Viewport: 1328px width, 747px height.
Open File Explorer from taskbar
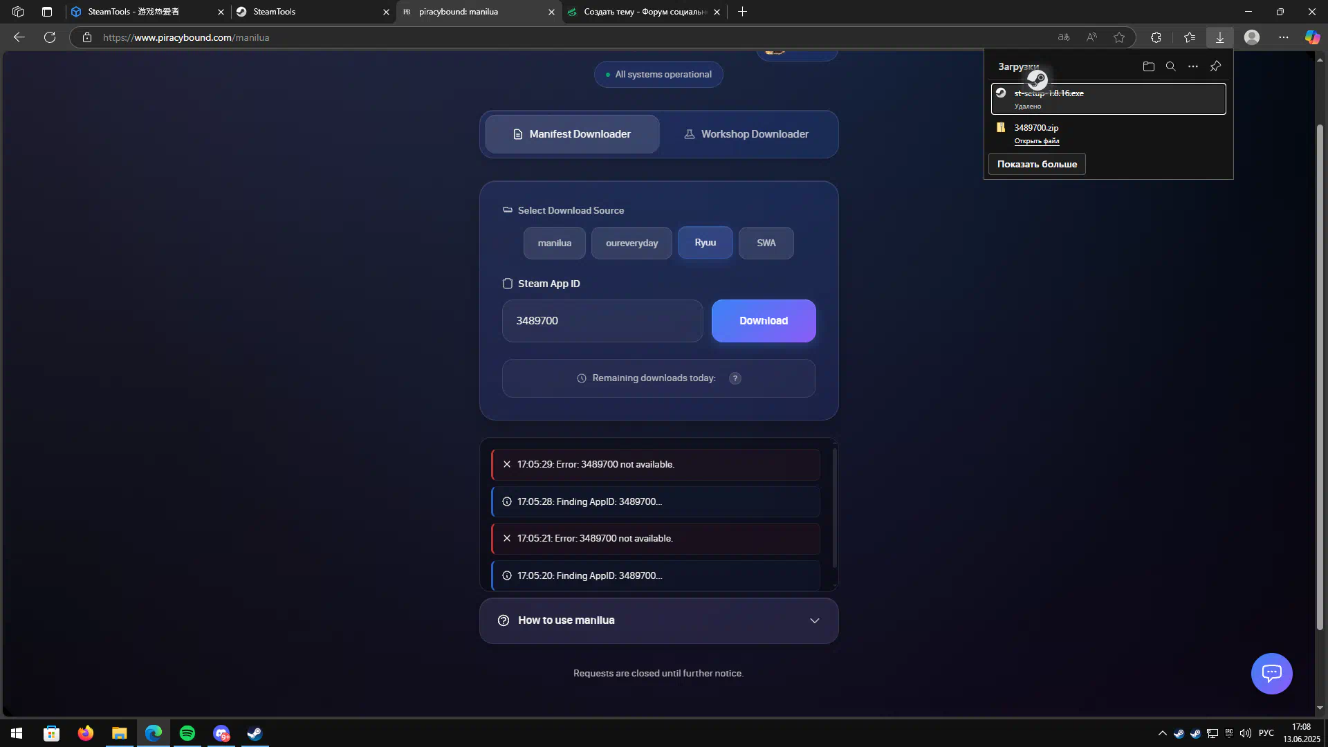pyautogui.click(x=119, y=733)
